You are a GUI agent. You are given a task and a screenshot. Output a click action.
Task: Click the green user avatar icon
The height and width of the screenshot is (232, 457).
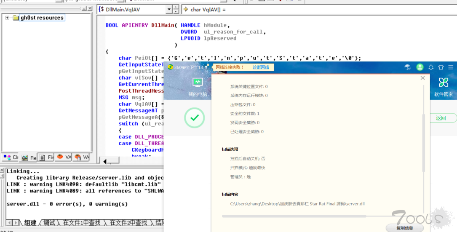click(420, 67)
